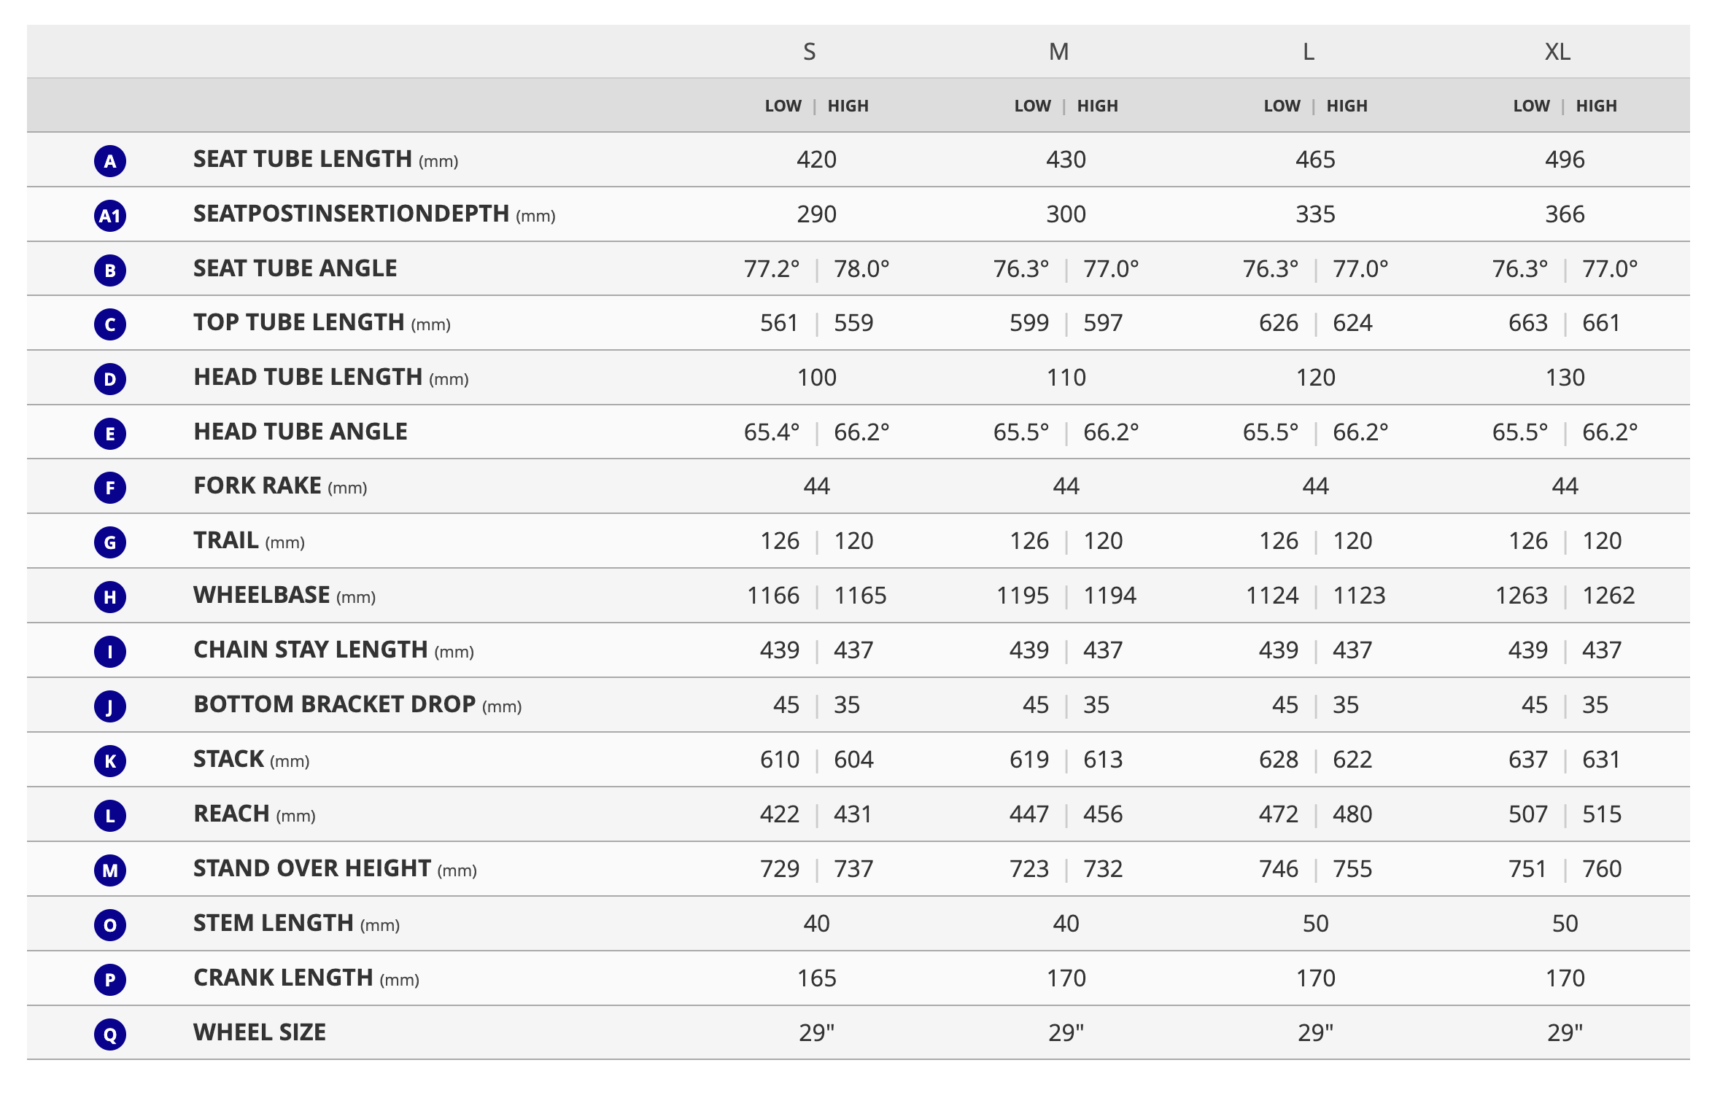The height and width of the screenshot is (1095, 1720).
Task: Click the 44 fork rake value for size M
Action: tap(1066, 486)
